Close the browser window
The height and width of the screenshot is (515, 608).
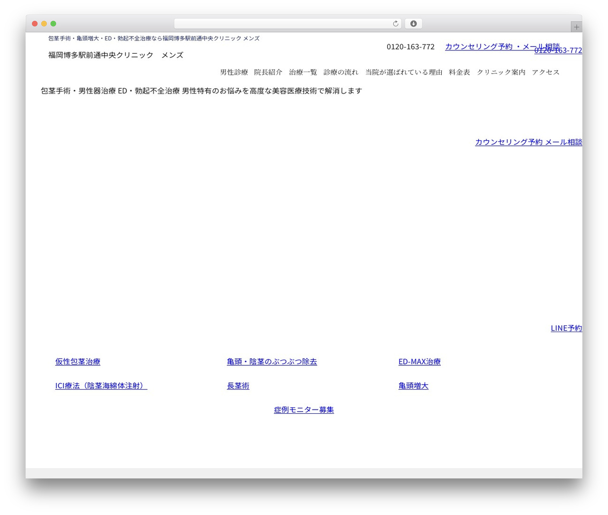35,24
